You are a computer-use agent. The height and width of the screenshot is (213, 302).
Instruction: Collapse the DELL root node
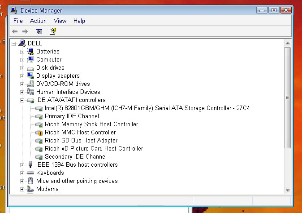coord(14,44)
